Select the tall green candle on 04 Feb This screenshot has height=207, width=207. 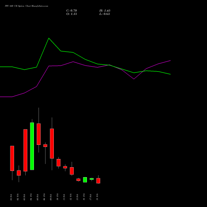(32, 146)
